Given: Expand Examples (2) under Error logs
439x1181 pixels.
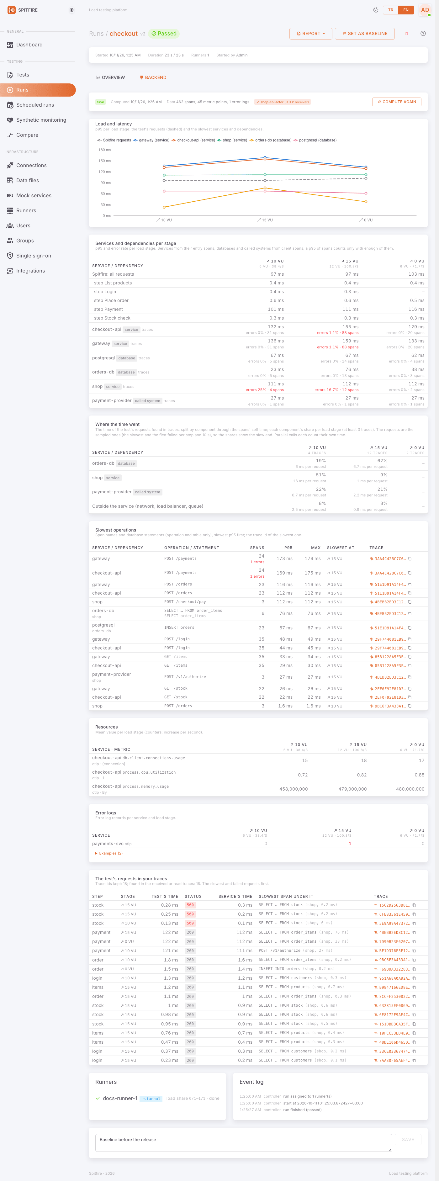Looking at the screenshot, I should tap(108, 854).
